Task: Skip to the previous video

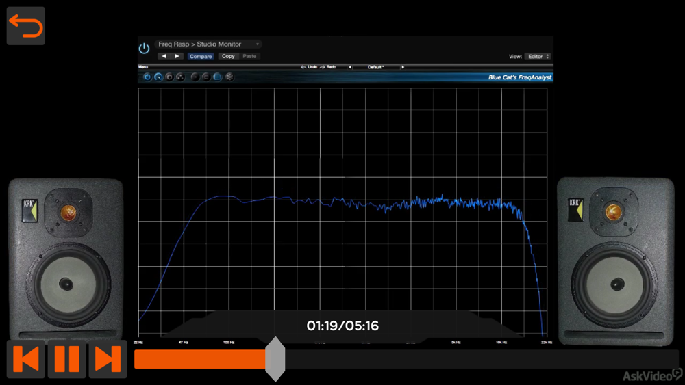Action: click(26, 359)
